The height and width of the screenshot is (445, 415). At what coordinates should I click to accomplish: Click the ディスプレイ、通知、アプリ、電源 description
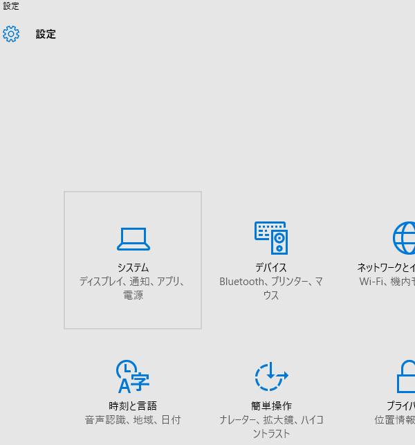point(133,288)
